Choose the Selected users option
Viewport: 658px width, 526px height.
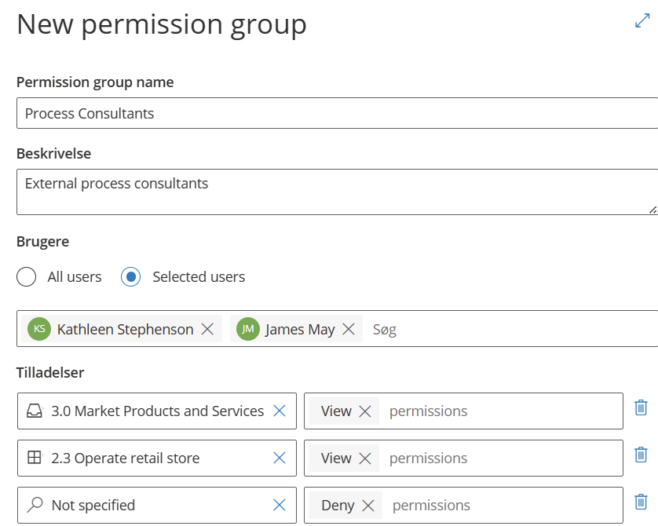point(131,277)
